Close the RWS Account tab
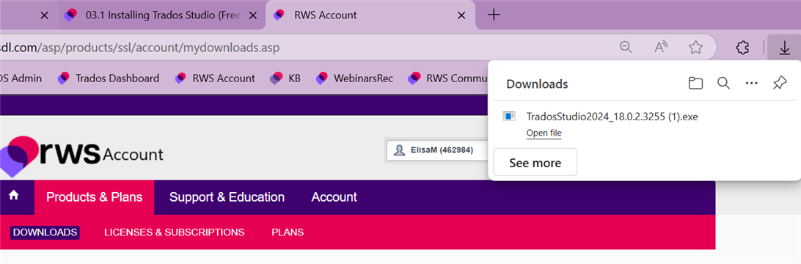 tap(461, 15)
